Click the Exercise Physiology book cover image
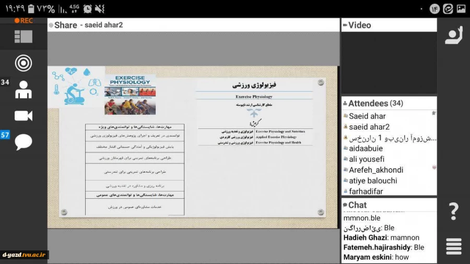 (130, 94)
